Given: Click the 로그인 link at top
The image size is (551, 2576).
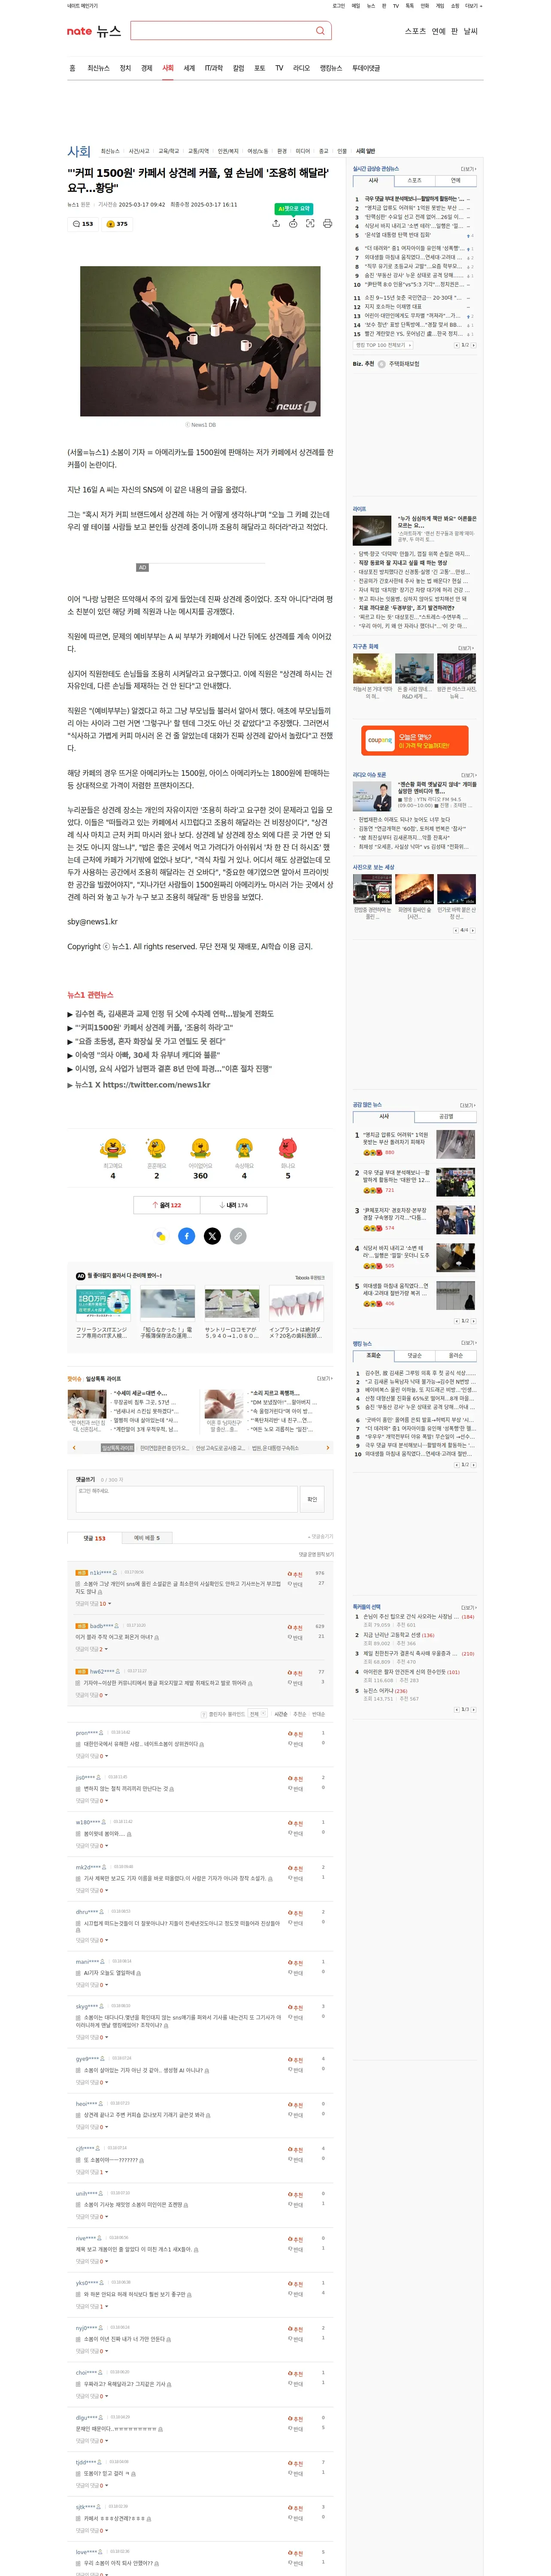Looking at the screenshot, I should [339, 6].
